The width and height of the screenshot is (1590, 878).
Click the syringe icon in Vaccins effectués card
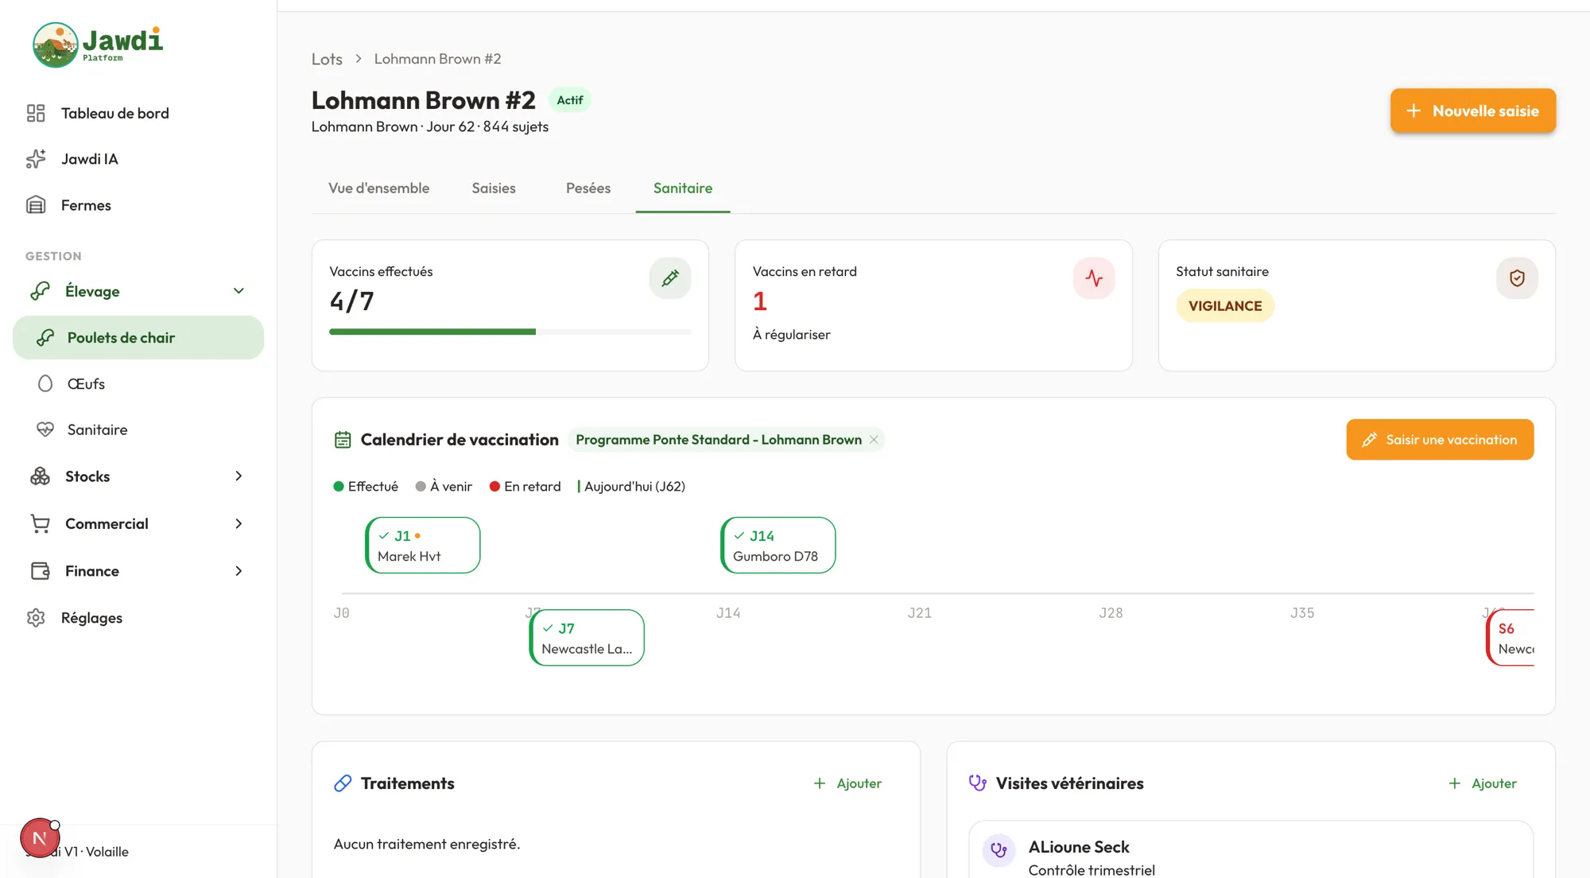670,278
